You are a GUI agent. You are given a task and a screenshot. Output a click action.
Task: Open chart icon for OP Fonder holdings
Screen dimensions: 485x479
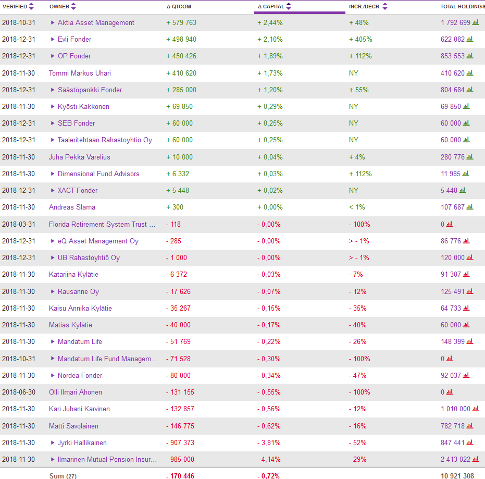point(470,56)
